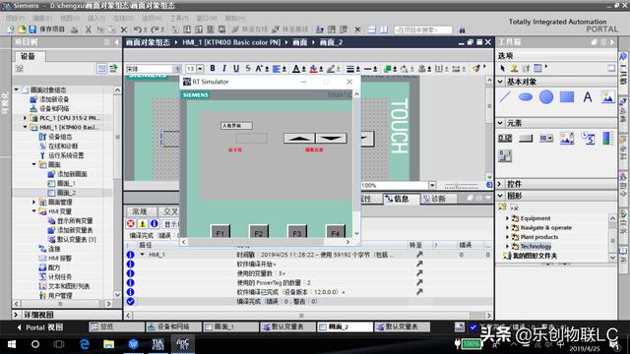Select the Text field tool (A)
This screenshot has width=630, height=354.
click(588, 96)
